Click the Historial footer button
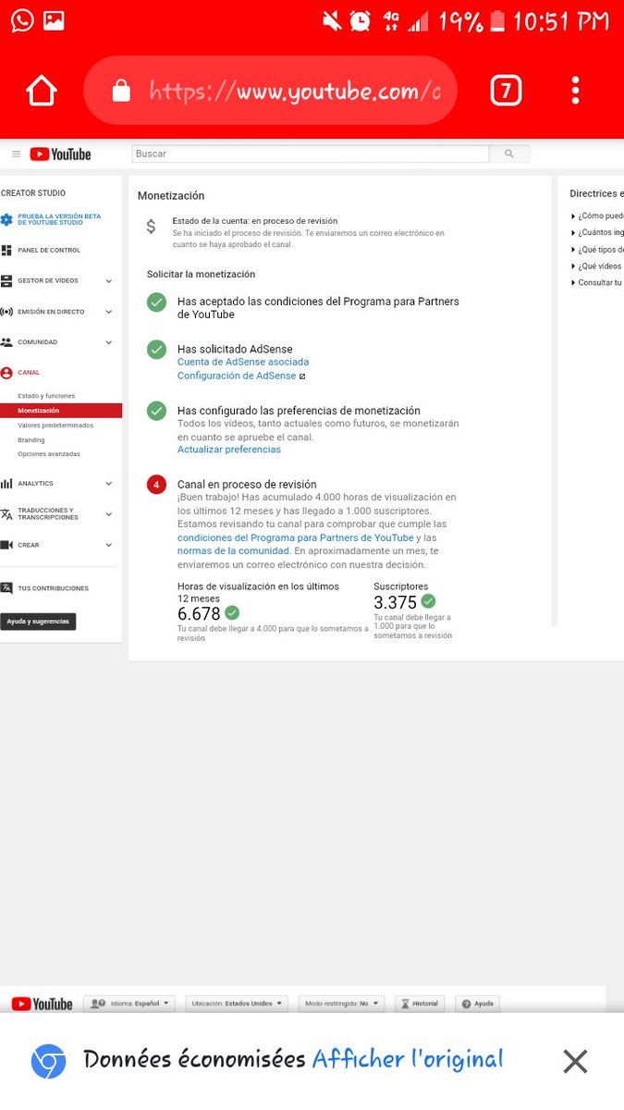The height and width of the screenshot is (1110, 624). (420, 1004)
